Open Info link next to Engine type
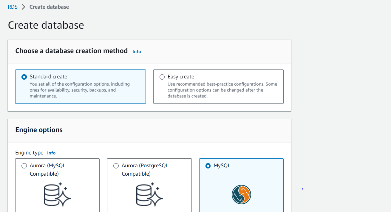The image size is (391, 212). [51, 153]
